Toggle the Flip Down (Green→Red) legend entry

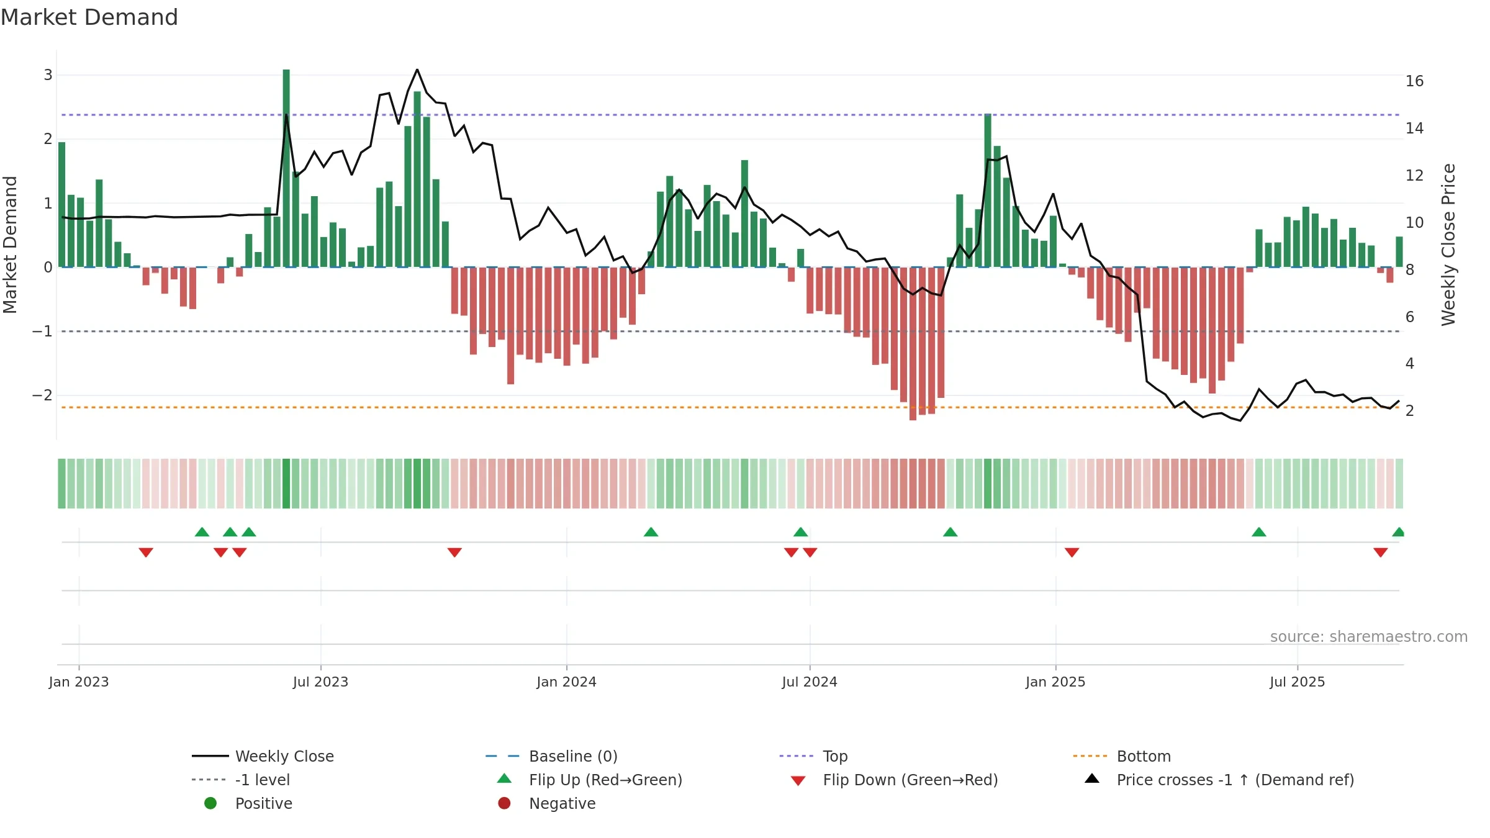[894, 780]
